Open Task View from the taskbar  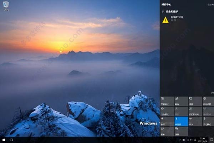click(11, 140)
